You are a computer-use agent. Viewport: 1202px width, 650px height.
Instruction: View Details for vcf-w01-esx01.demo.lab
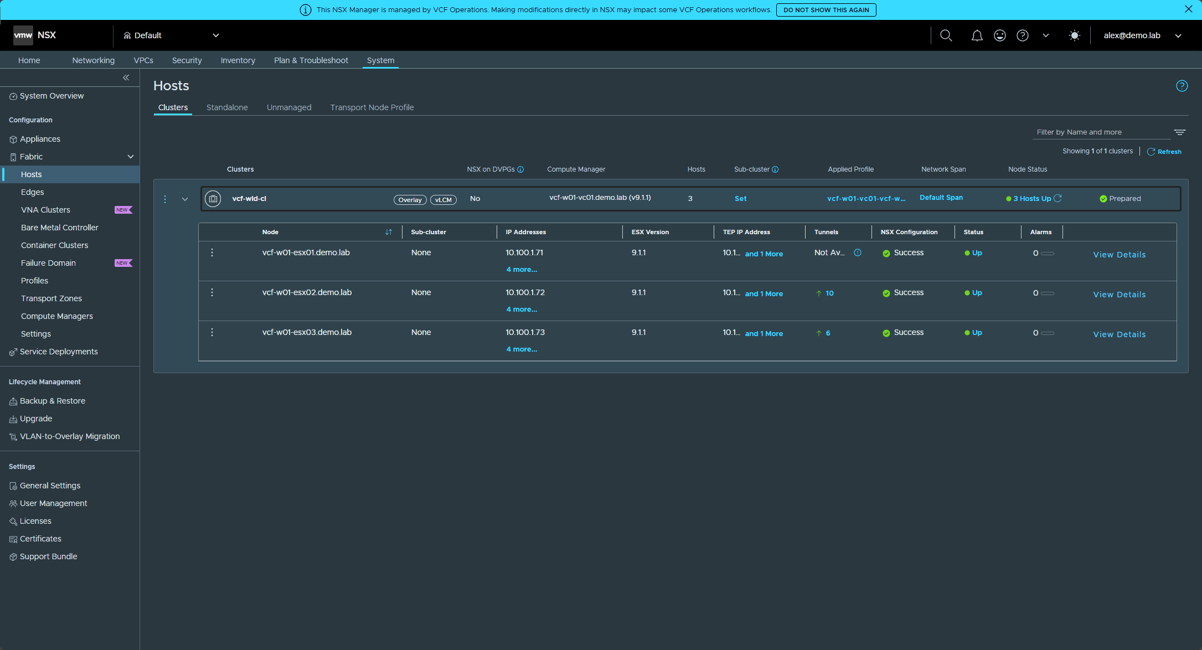(1120, 255)
